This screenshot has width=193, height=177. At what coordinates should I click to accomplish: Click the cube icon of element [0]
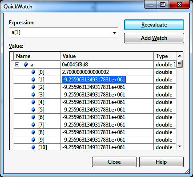[x=33, y=72]
